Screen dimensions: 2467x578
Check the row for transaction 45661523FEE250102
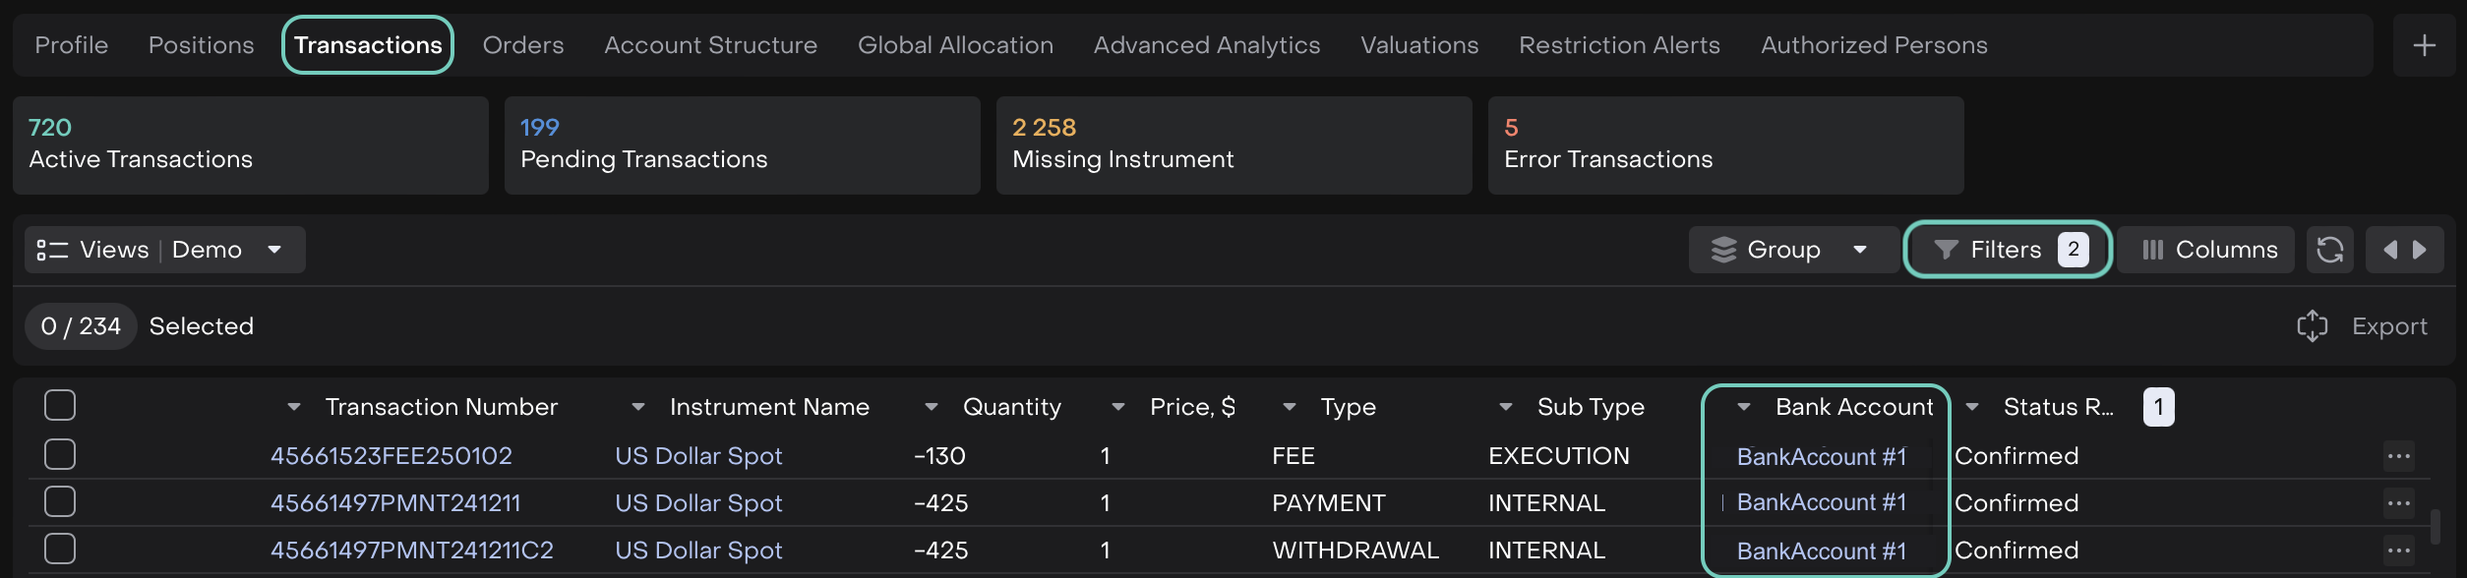(60, 454)
